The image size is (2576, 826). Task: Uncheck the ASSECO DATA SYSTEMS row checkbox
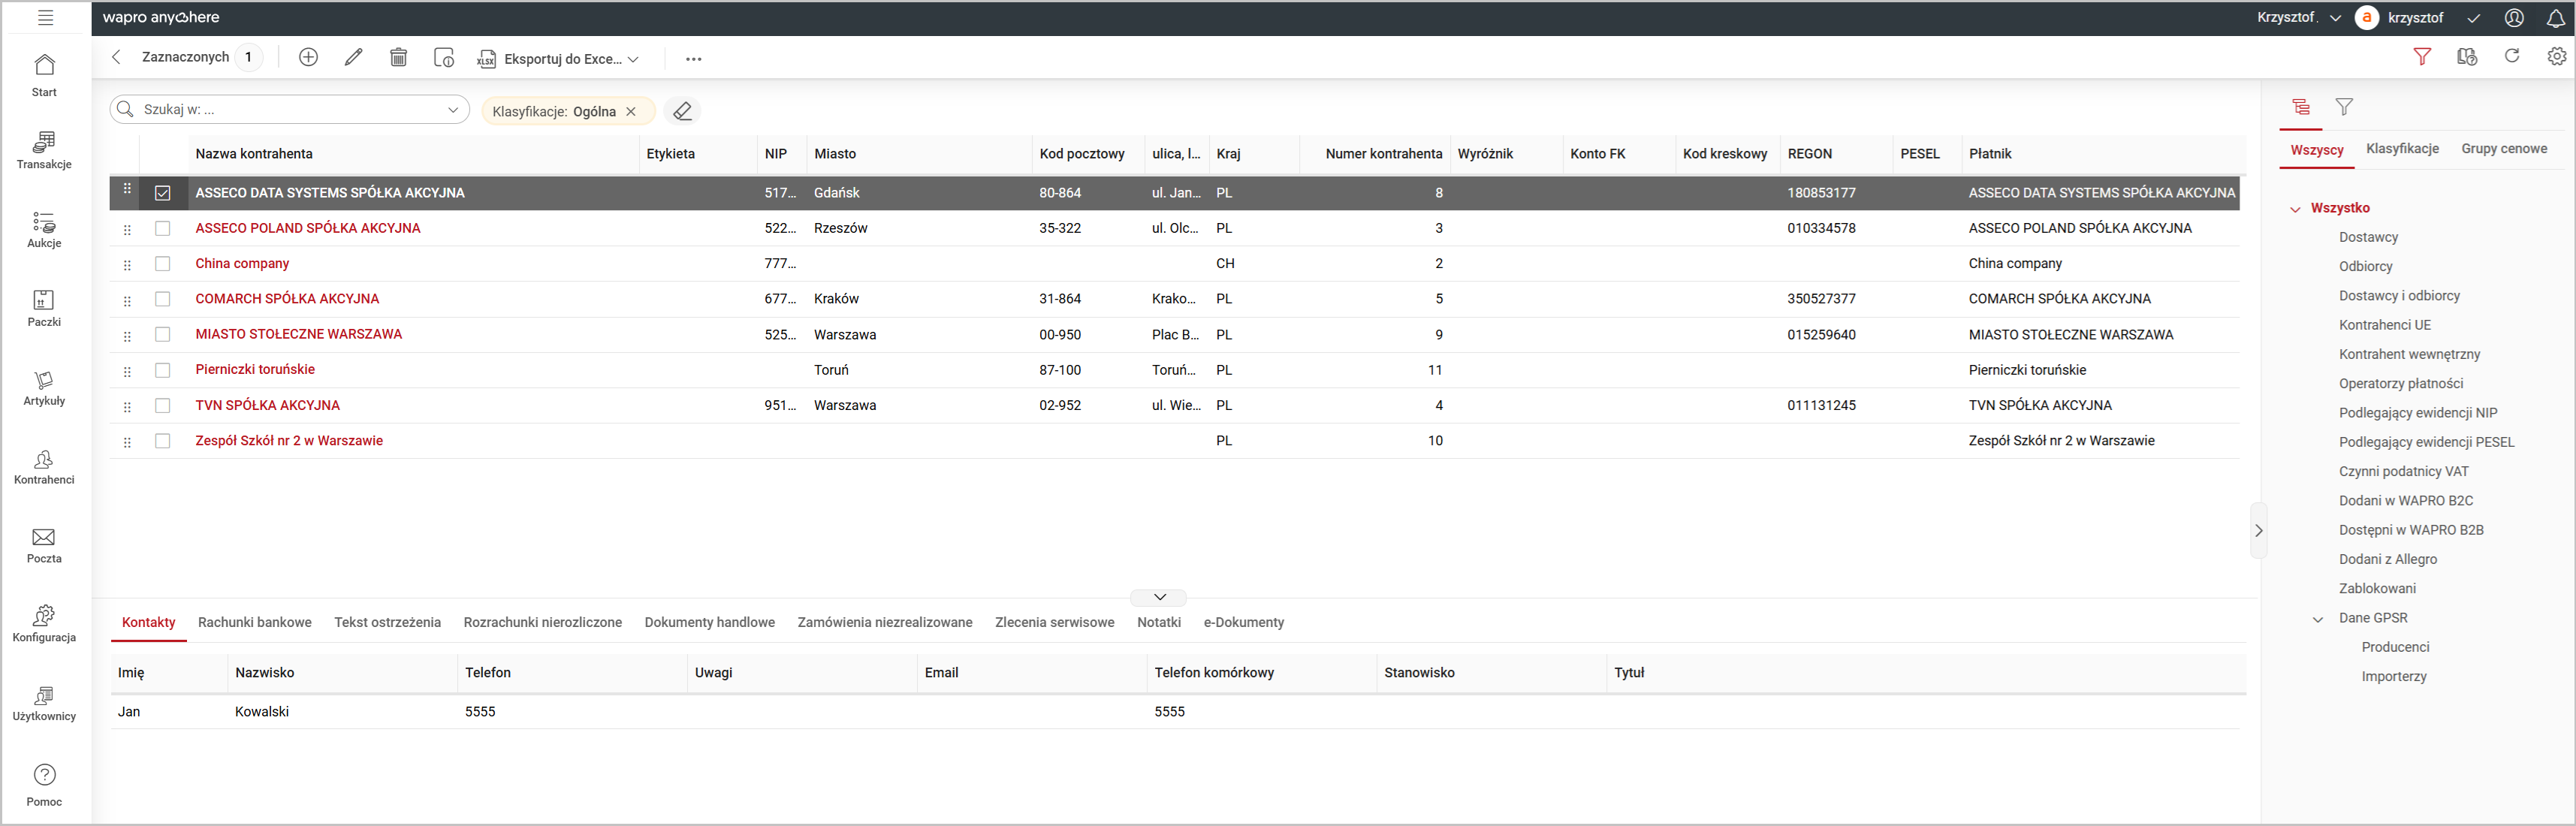tap(163, 193)
